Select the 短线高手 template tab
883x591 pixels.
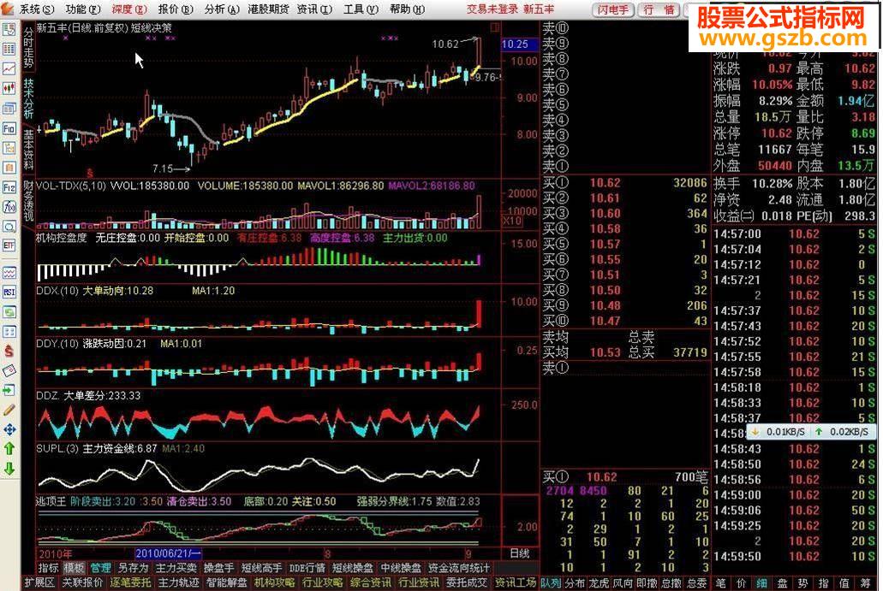262,568
